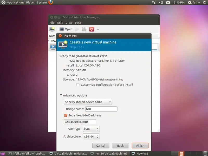This screenshot has width=208, height=156.
Task: Open the Architecture x86_64 dropdown
Action: click(91, 136)
